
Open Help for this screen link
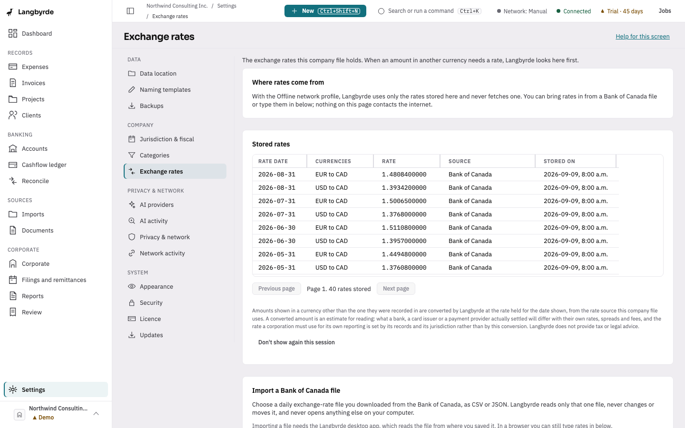click(643, 37)
